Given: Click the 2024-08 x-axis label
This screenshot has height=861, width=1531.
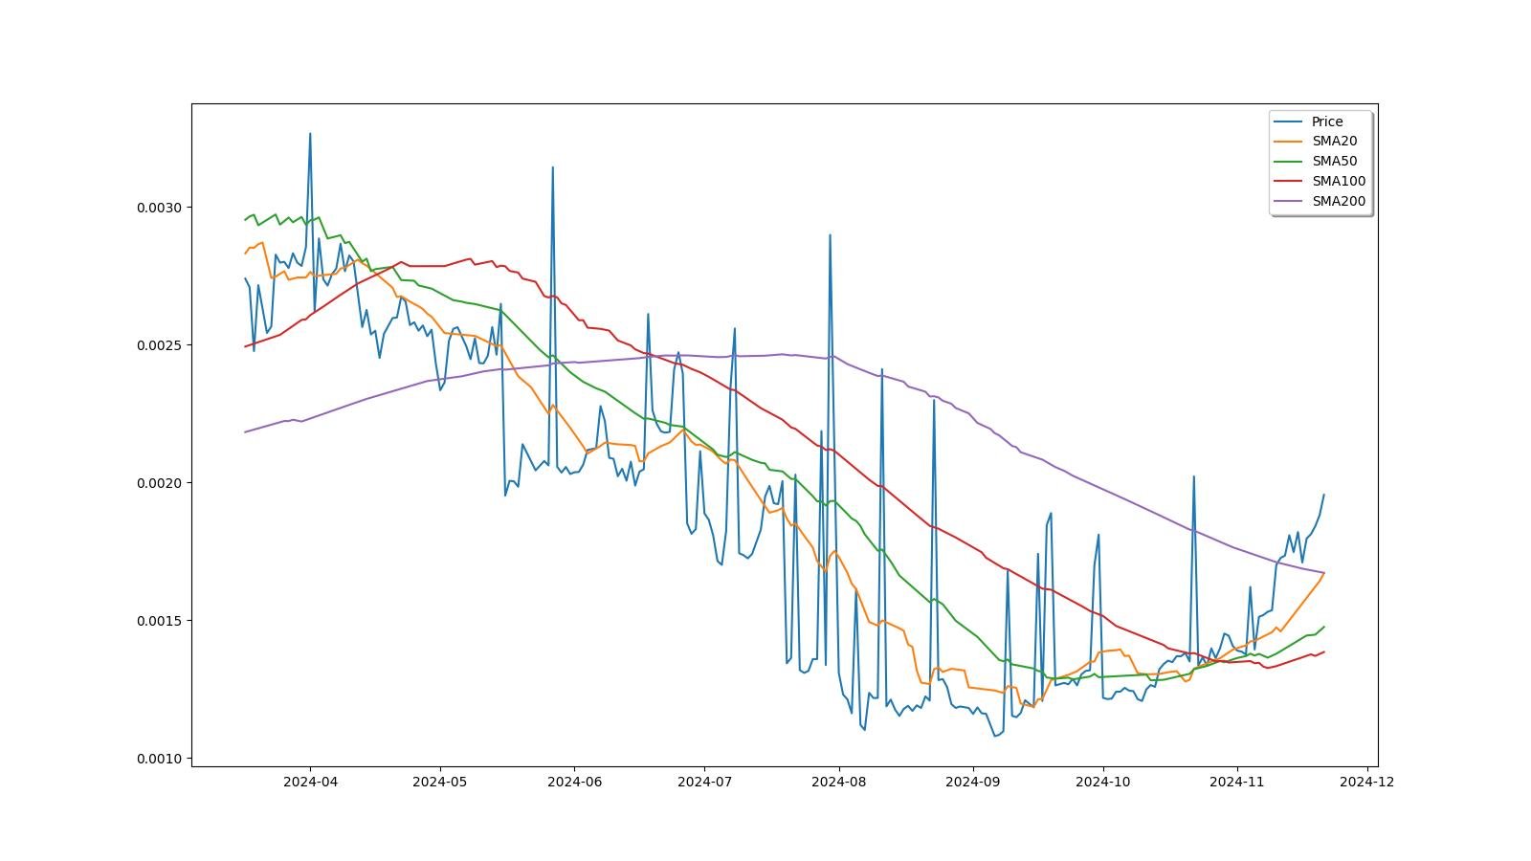Looking at the screenshot, I should click(x=839, y=782).
